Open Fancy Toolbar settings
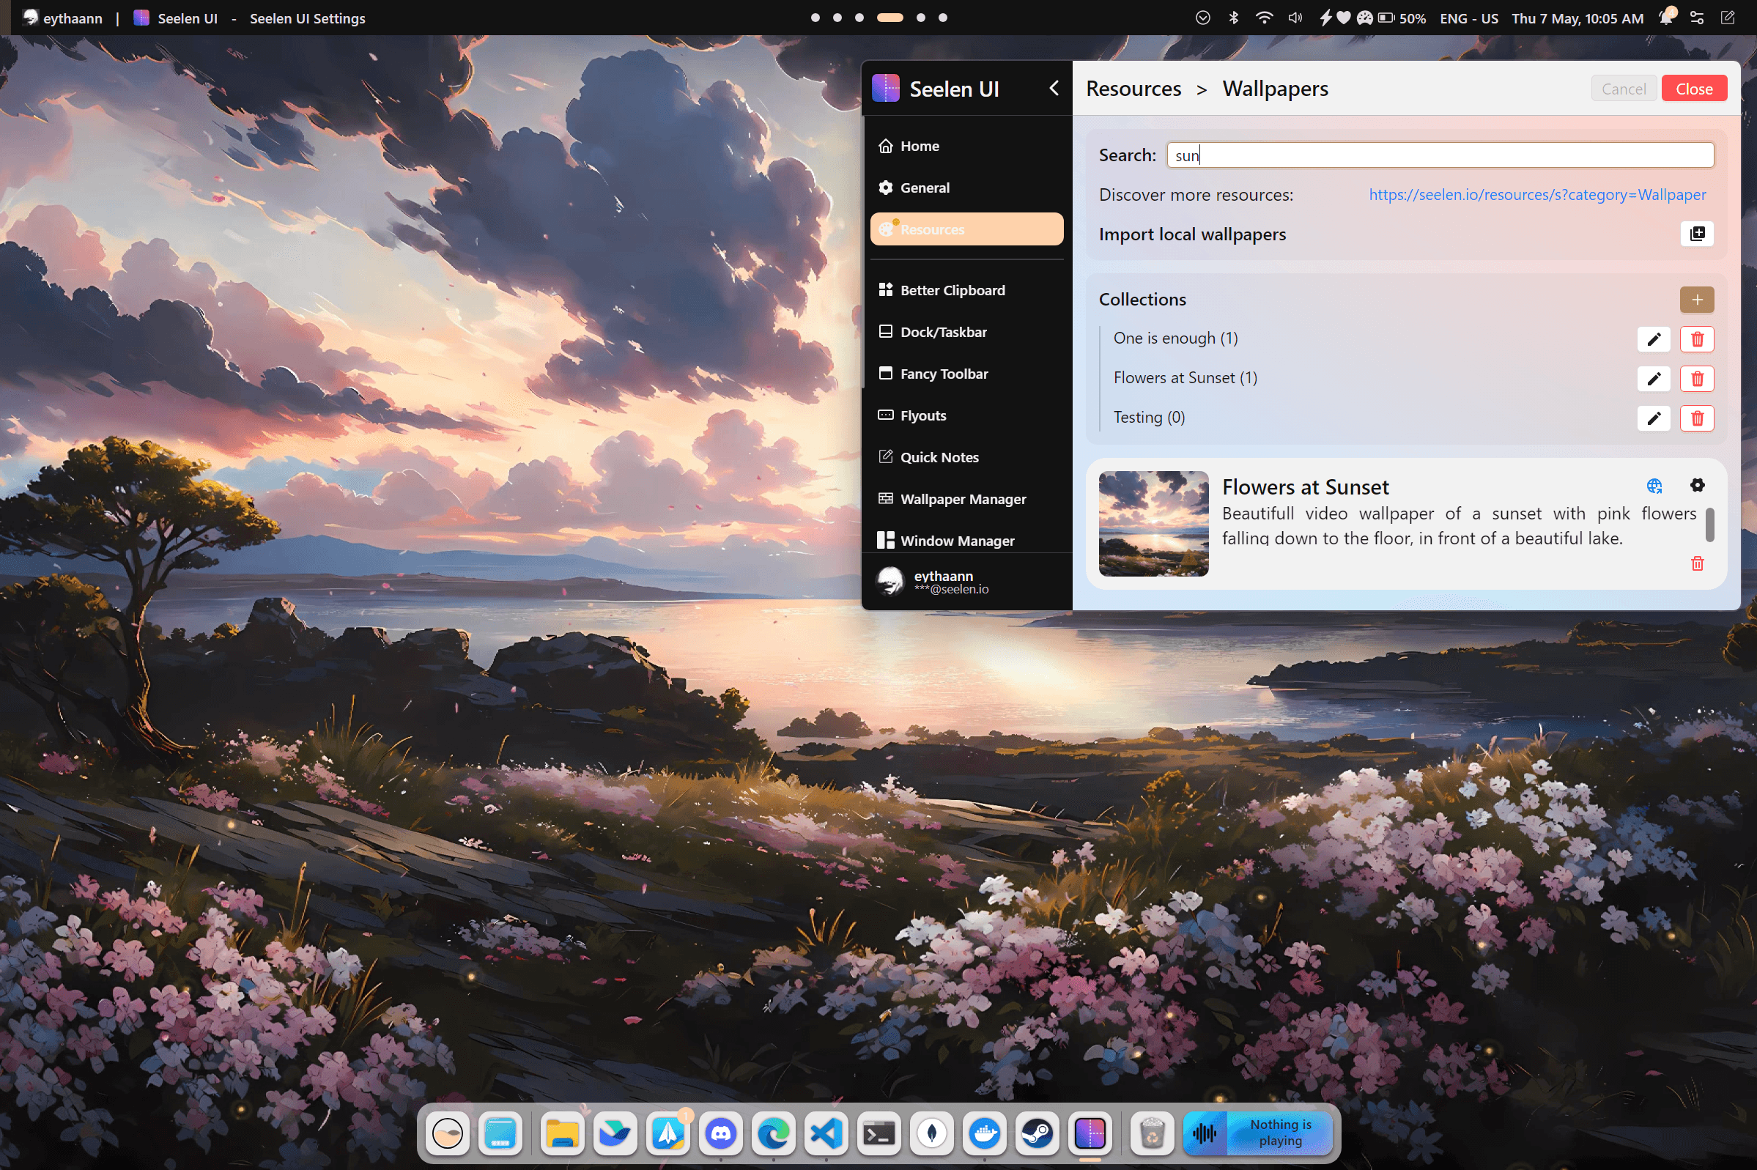Image resolution: width=1757 pixels, height=1170 pixels. pyautogui.click(x=966, y=374)
